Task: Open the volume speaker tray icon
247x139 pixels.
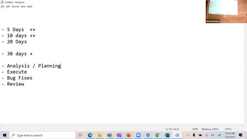Action: 213,135
